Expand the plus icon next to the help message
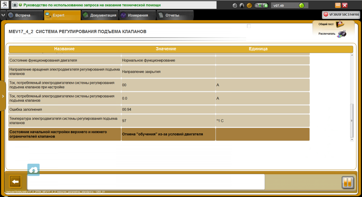The height and width of the screenshot is (197, 362). (15, 5)
